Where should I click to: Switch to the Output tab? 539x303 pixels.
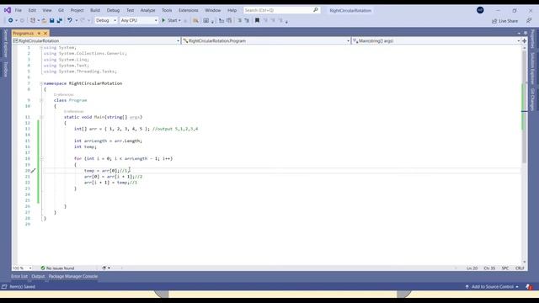point(38,277)
